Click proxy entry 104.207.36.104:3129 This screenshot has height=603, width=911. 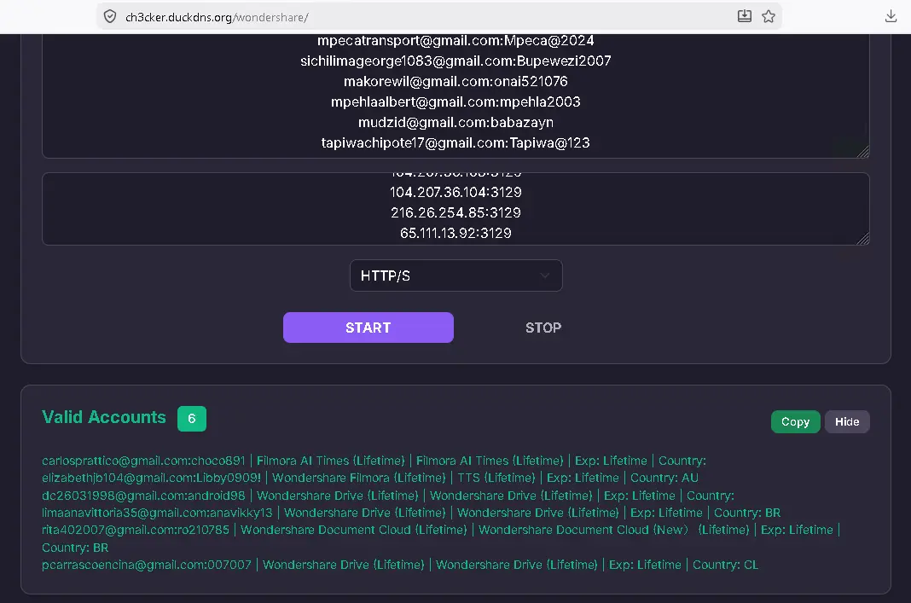pyautogui.click(x=455, y=192)
